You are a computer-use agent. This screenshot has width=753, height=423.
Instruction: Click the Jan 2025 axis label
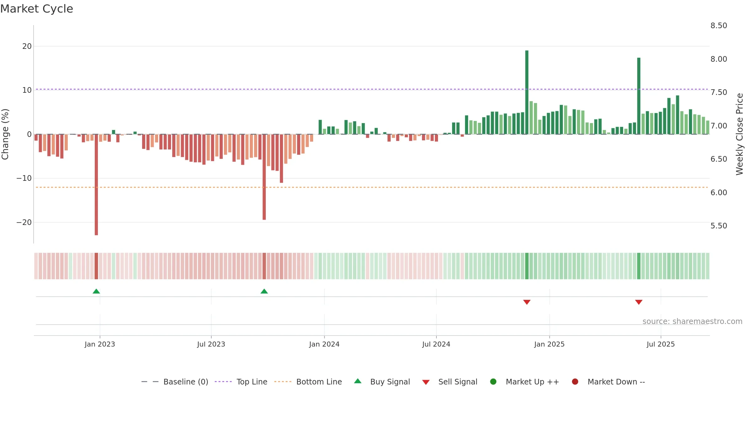pyautogui.click(x=549, y=344)
